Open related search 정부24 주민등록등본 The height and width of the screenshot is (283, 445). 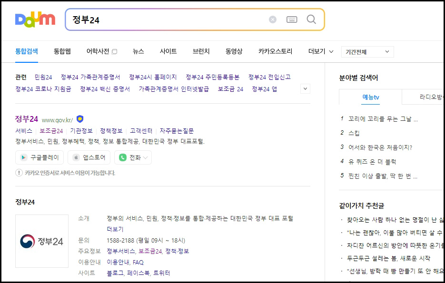click(x=212, y=77)
